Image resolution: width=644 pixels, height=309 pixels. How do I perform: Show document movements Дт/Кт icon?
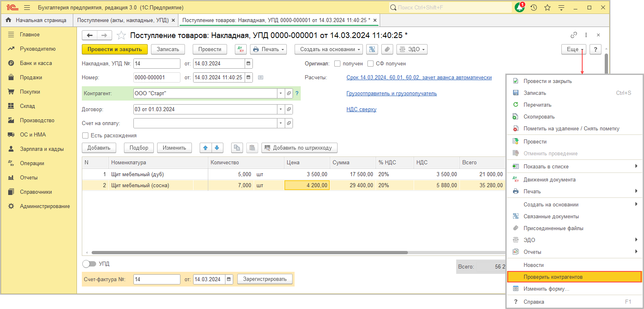241,49
